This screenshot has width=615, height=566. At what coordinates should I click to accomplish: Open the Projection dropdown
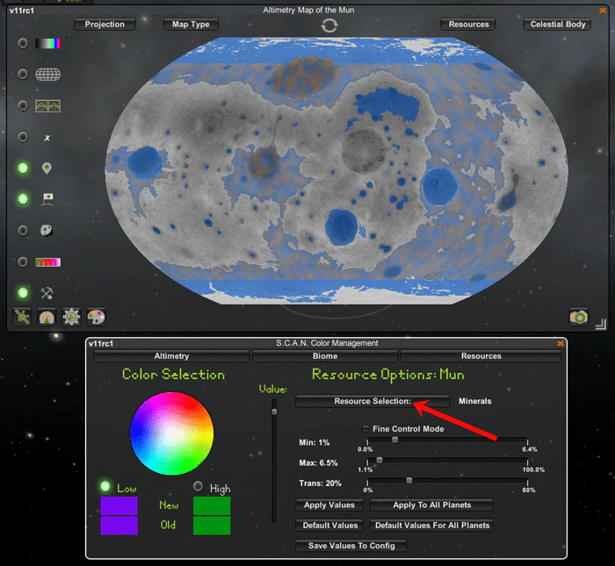105,25
